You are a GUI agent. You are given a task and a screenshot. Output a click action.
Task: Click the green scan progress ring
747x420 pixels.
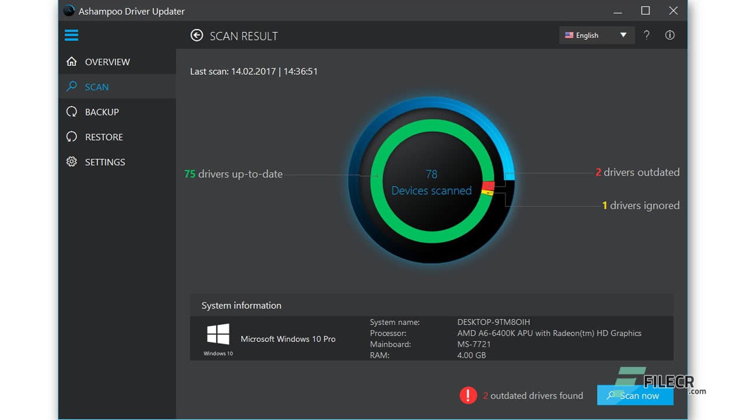click(432, 124)
